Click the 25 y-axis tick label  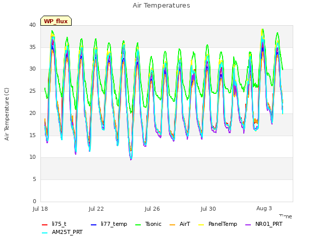pos(32,91)
